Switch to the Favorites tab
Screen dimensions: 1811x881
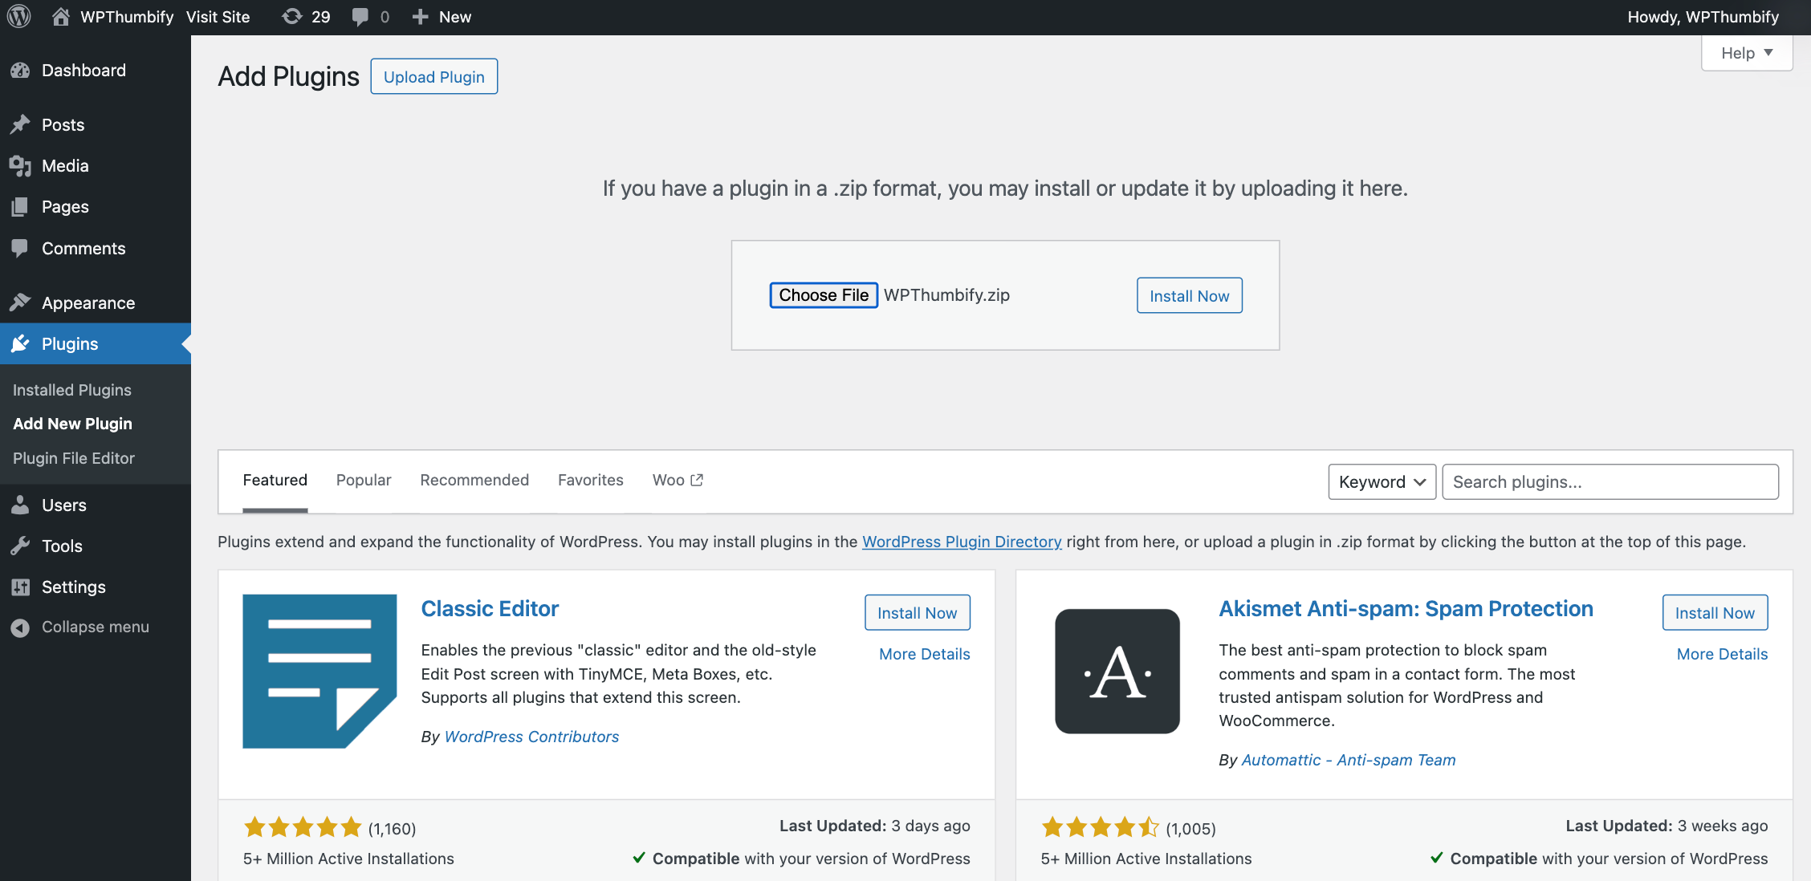(x=591, y=480)
